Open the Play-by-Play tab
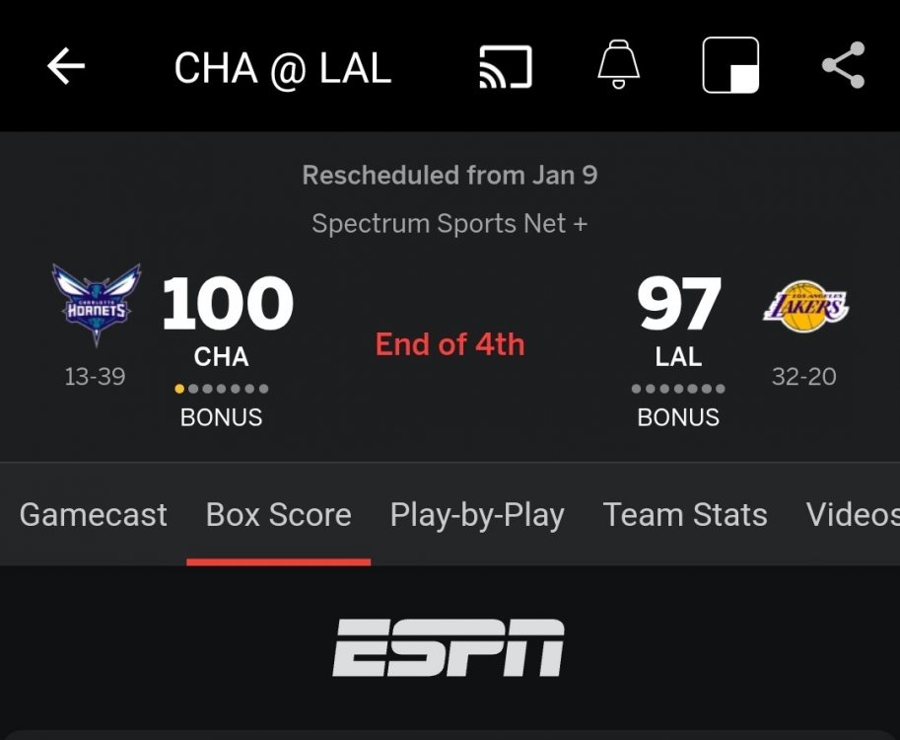The height and width of the screenshot is (740, 900). pyautogui.click(x=478, y=514)
